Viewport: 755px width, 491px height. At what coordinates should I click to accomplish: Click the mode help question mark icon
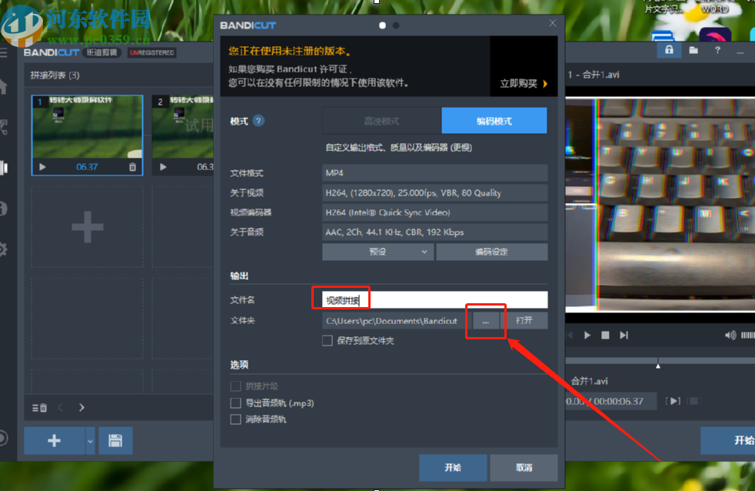[258, 121]
